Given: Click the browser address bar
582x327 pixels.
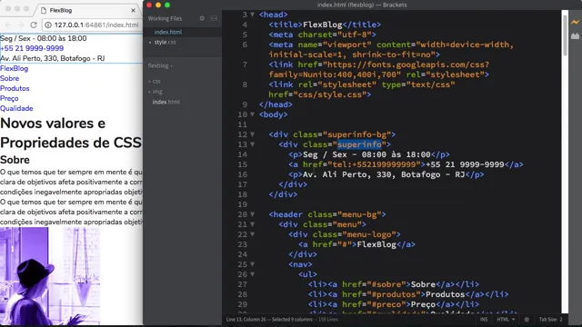Looking at the screenshot, I should [x=93, y=25].
